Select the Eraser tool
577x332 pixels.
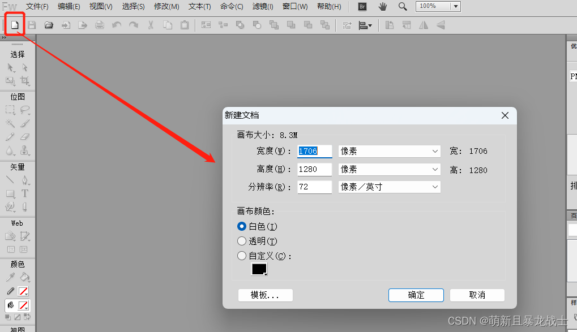point(25,137)
